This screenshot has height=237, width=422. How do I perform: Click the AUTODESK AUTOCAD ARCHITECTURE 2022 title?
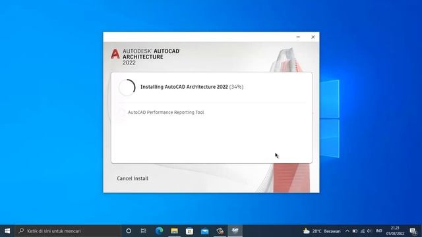click(x=151, y=57)
